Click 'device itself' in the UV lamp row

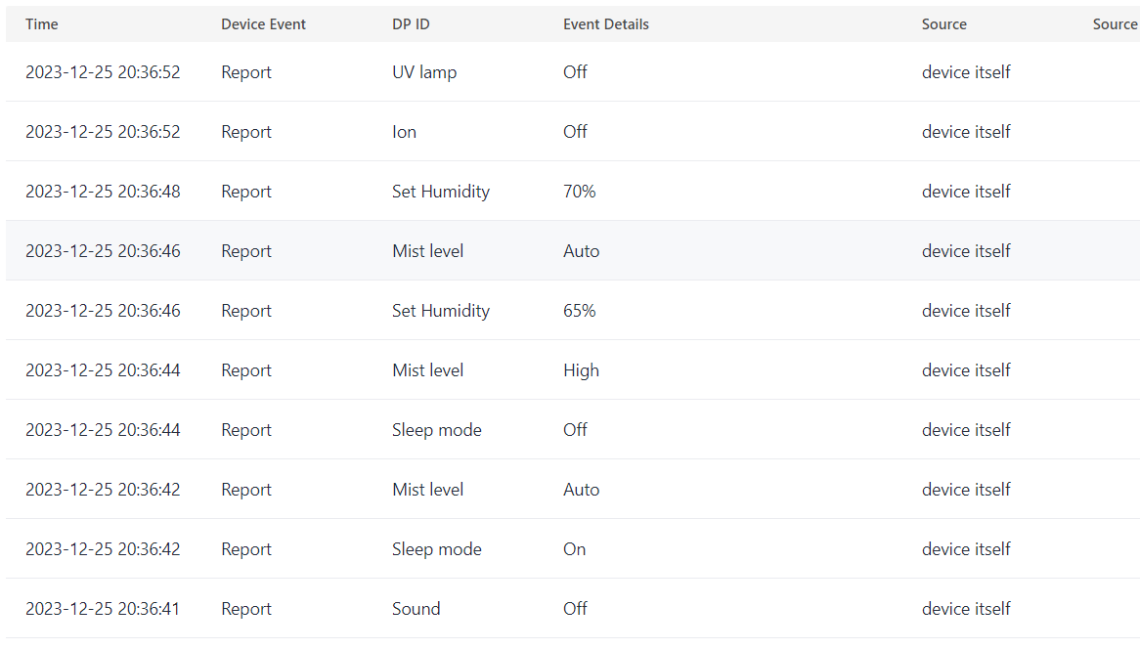pos(966,72)
